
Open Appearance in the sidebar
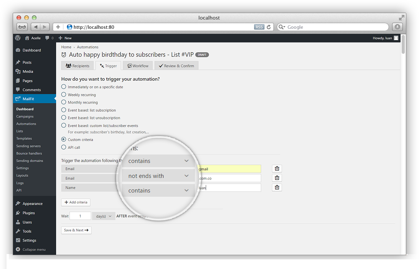[32, 204]
